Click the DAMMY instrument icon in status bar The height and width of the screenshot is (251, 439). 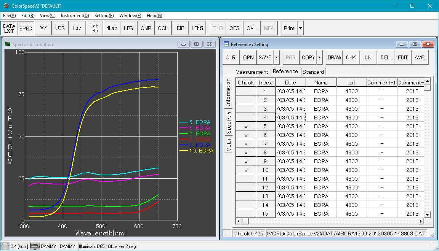pyautogui.click(x=35, y=246)
